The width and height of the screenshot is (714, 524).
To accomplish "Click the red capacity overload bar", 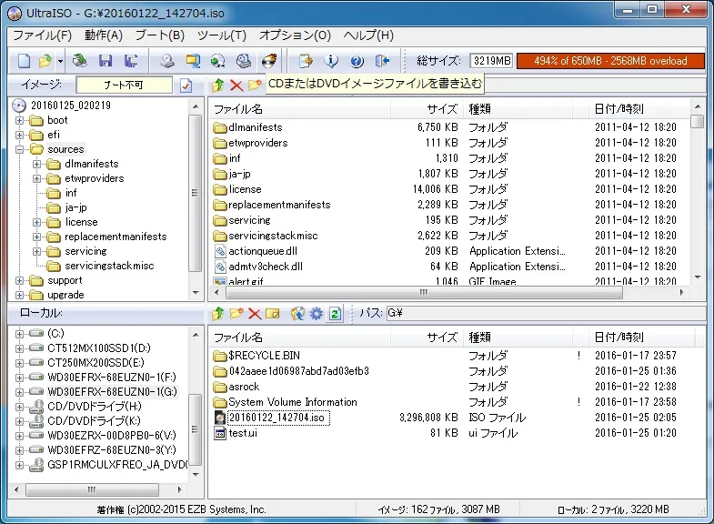I will pyautogui.click(x=610, y=61).
